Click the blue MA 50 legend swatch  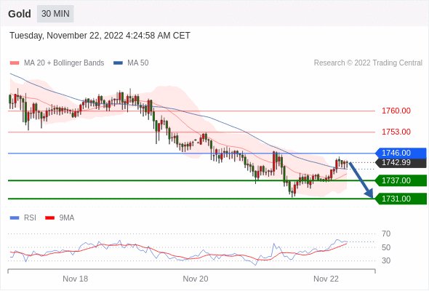[x=118, y=63]
